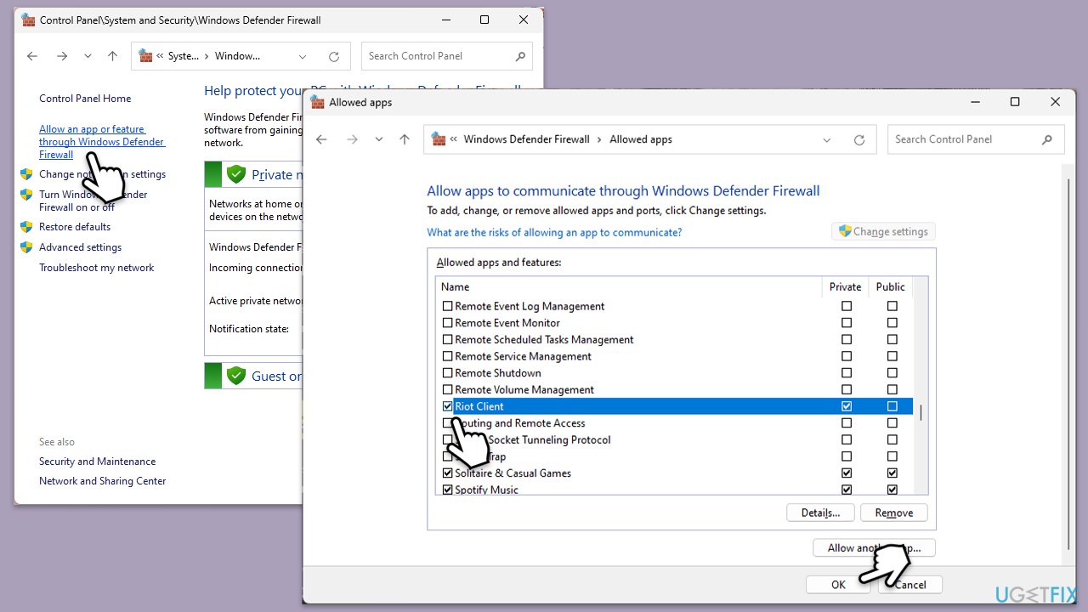
Task: Click the apps list scrollbar thumb
Action: pyautogui.click(x=921, y=412)
